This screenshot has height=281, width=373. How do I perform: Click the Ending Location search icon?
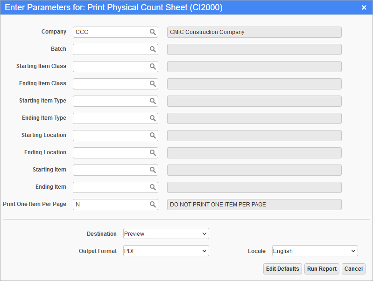153,153
